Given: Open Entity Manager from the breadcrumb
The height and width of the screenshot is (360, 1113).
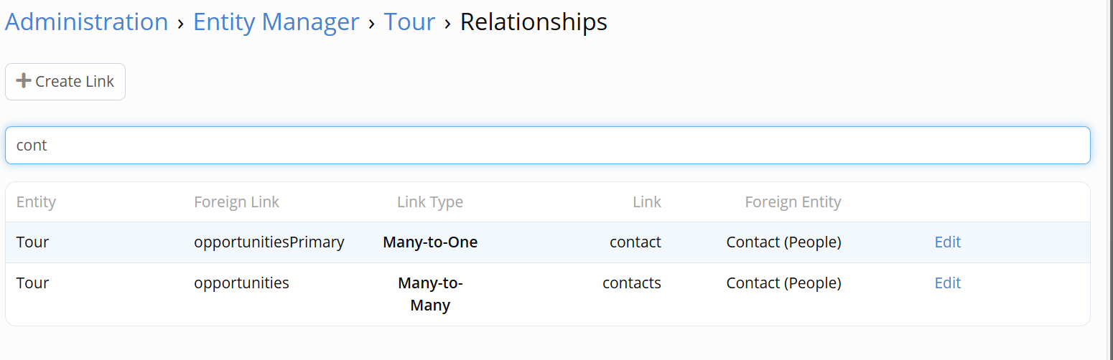Looking at the screenshot, I should 276,22.
